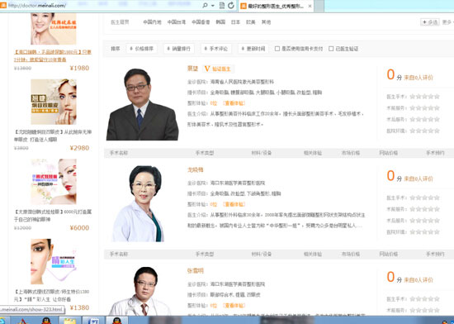Filter doctors by 韩国 region
The height and width of the screenshot is (324, 454).
220,22
